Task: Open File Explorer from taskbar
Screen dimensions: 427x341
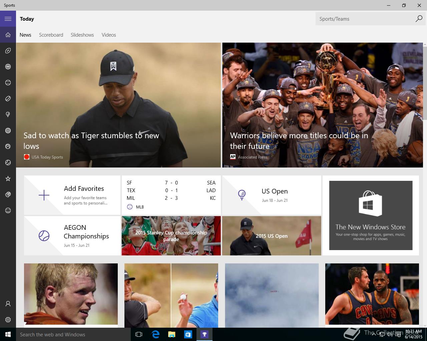Action: (171, 334)
